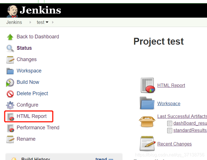Open the standardResults artifact link
207x160 pixels.
(190, 130)
